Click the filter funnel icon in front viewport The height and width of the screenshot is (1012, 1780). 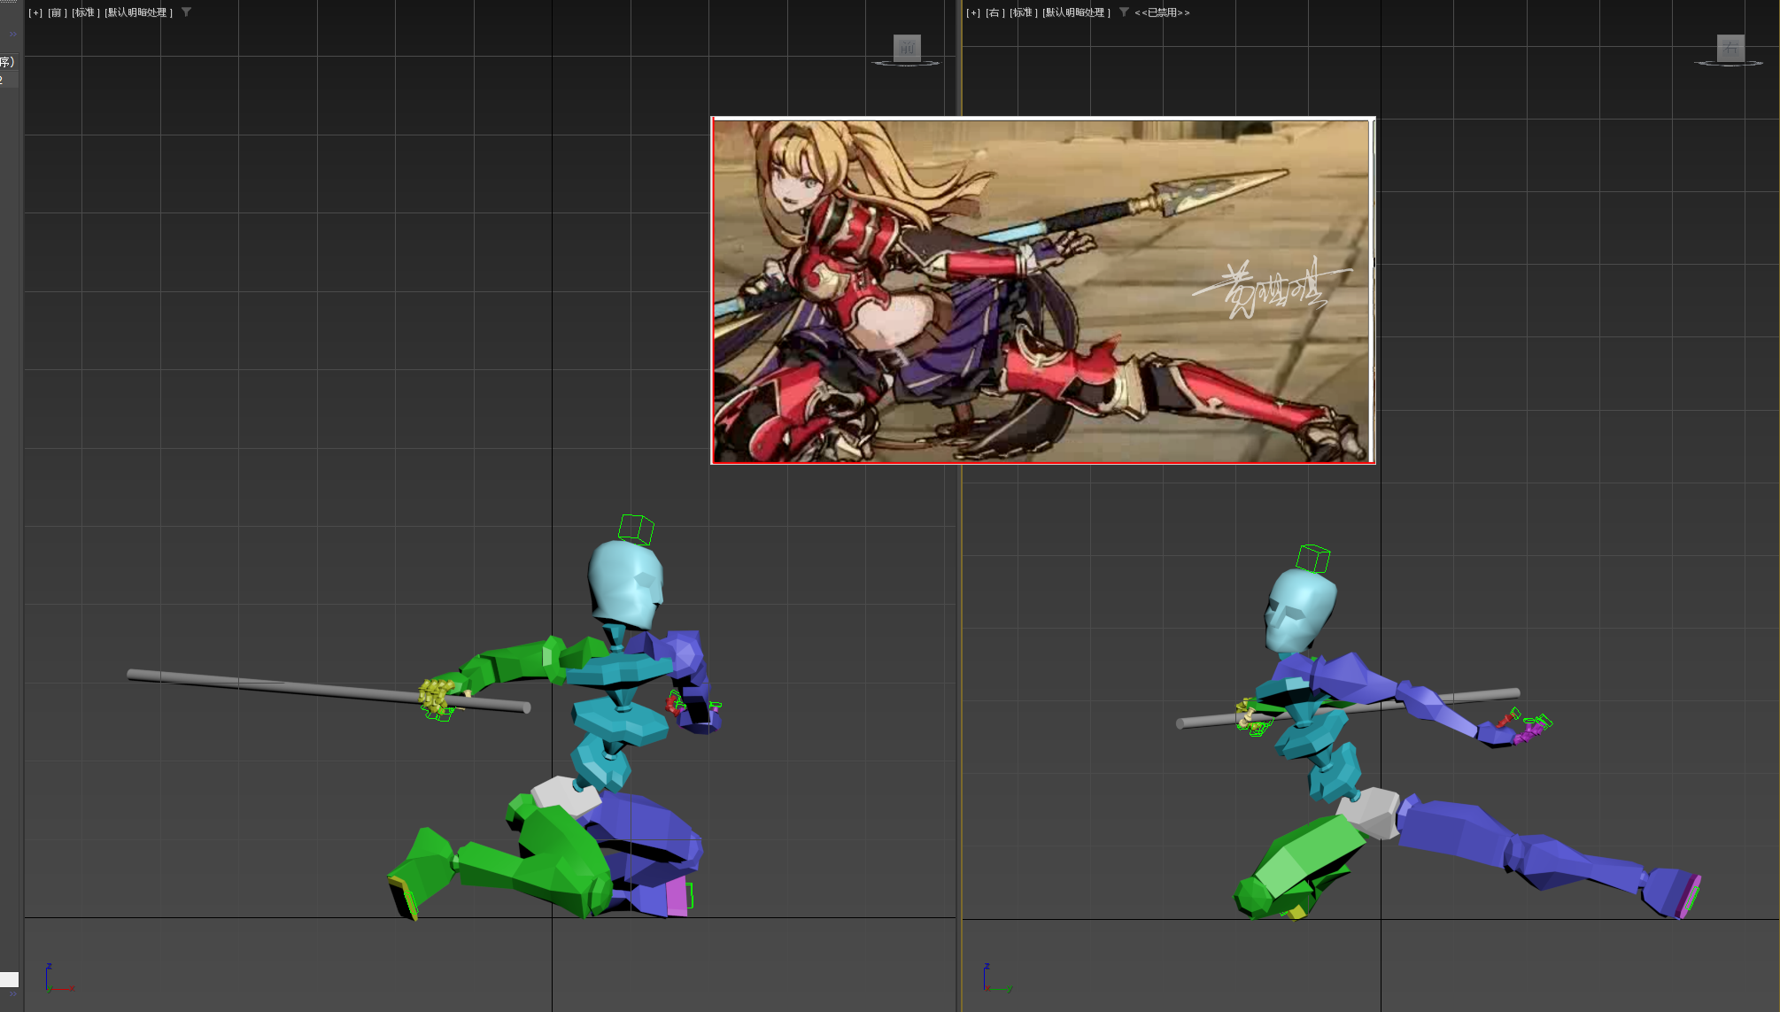[186, 12]
